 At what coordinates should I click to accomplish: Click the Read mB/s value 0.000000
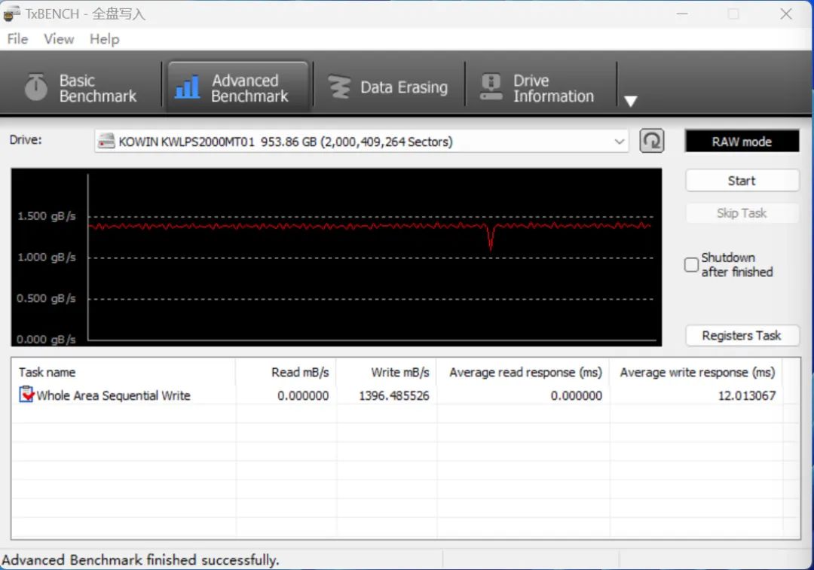point(303,396)
